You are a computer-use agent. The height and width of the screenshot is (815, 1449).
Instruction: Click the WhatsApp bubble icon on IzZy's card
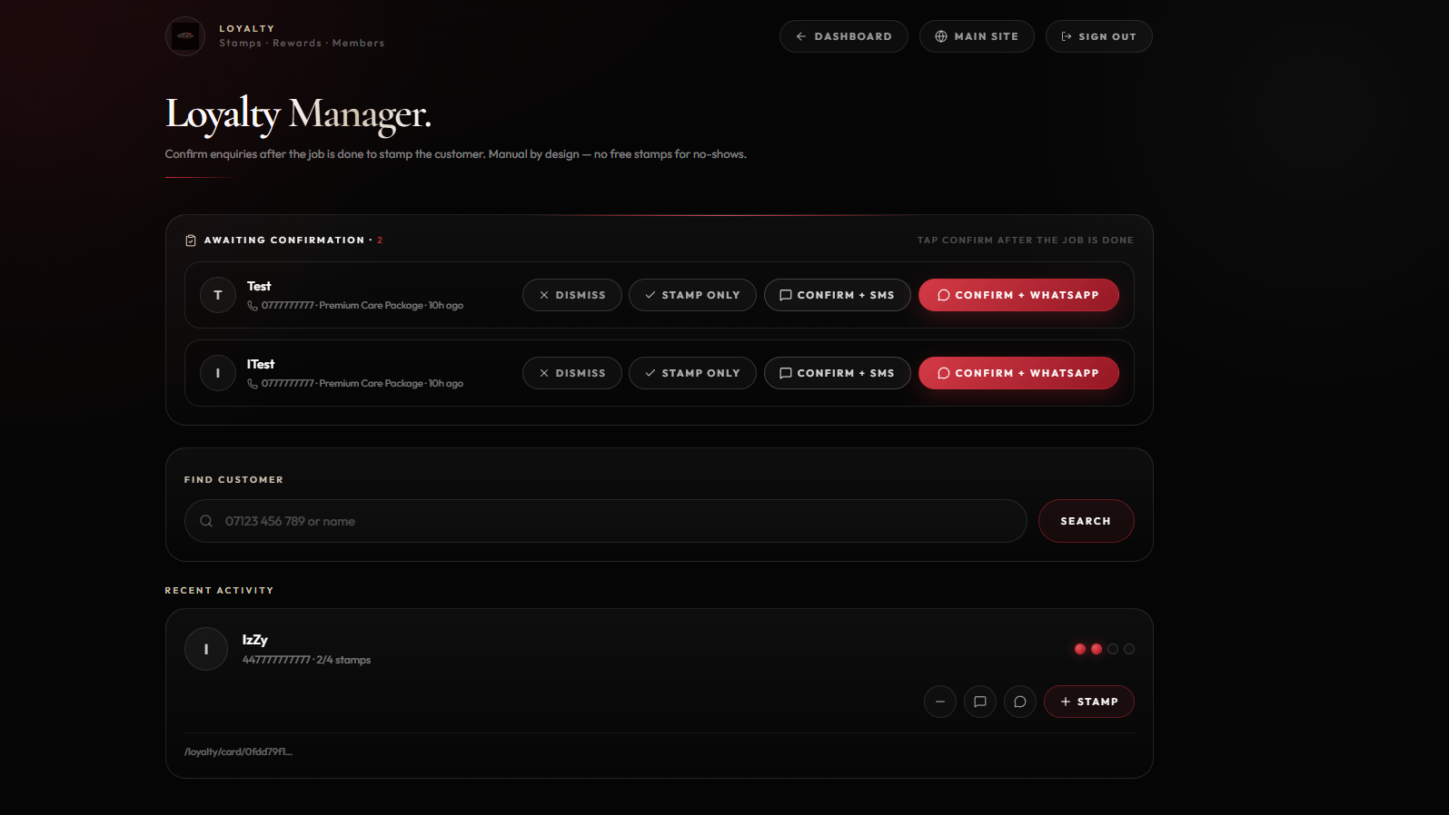1020,702
